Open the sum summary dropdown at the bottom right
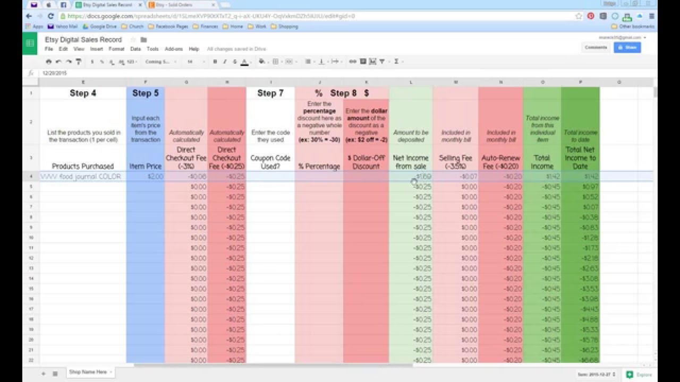 [597, 375]
